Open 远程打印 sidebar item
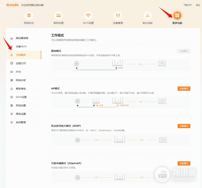The image size is (202, 188). click(21, 63)
